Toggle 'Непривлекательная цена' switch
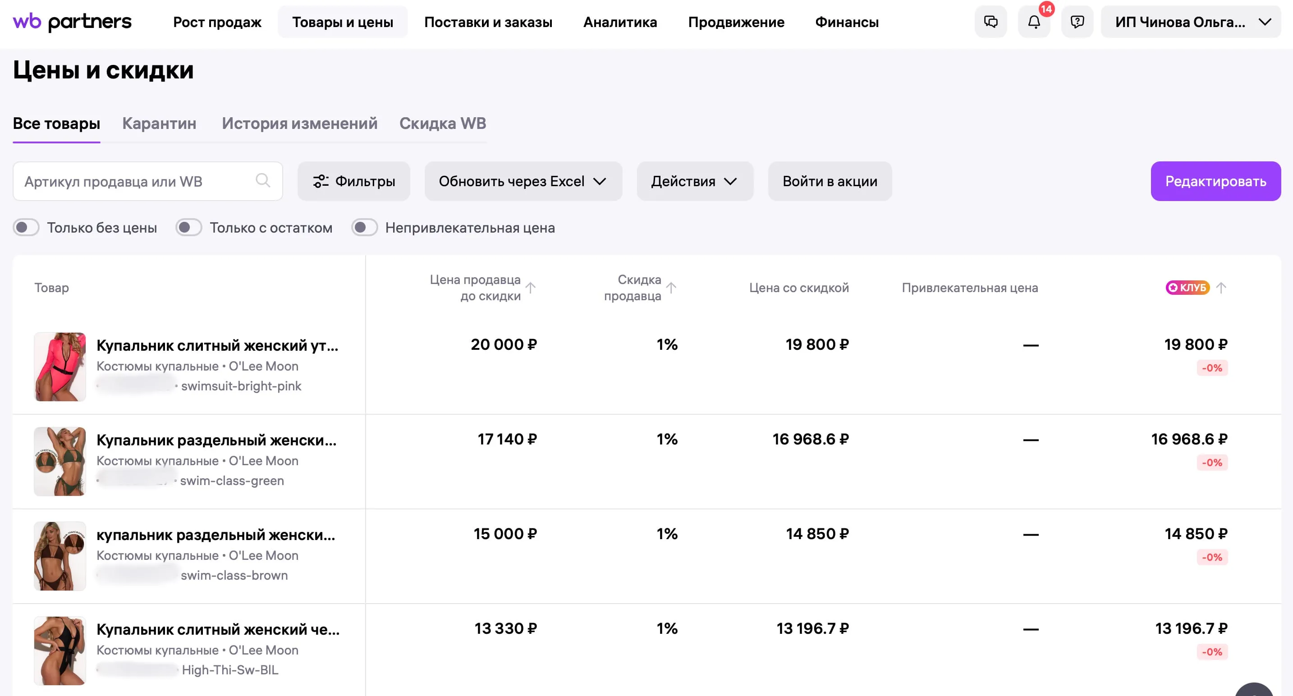1293x696 pixels. point(364,228)
